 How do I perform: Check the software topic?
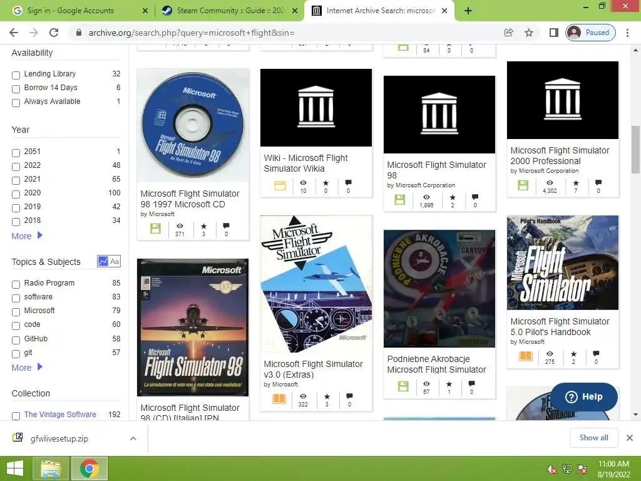16,298
